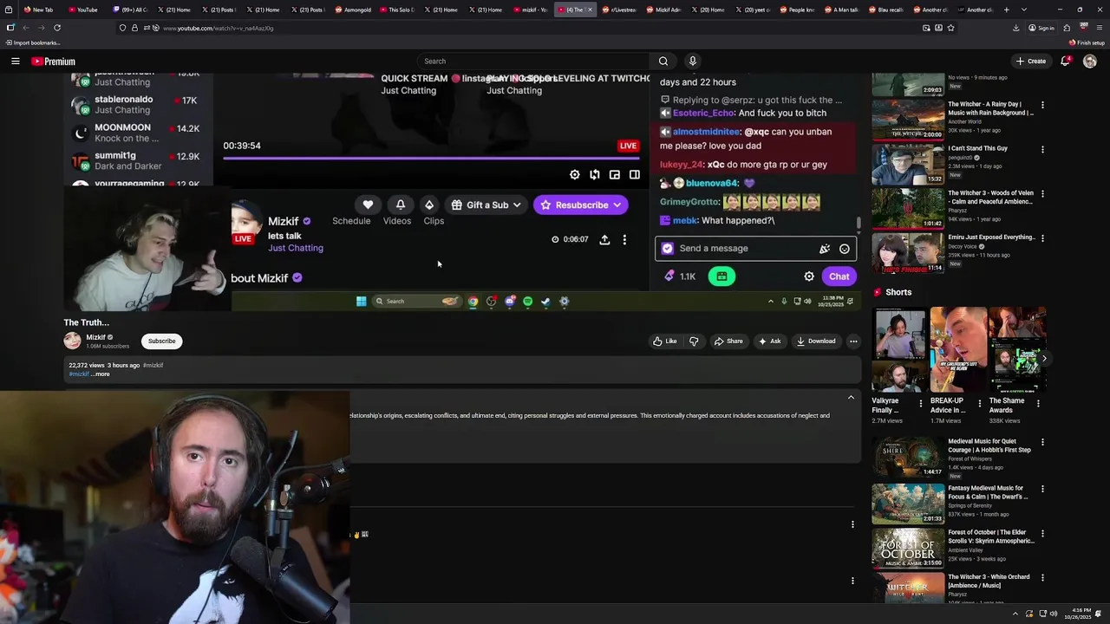This screenshot has height=624, width=1110.
Task: Click the green rewards icon beside 1.1K
Action: pos(721,276)
